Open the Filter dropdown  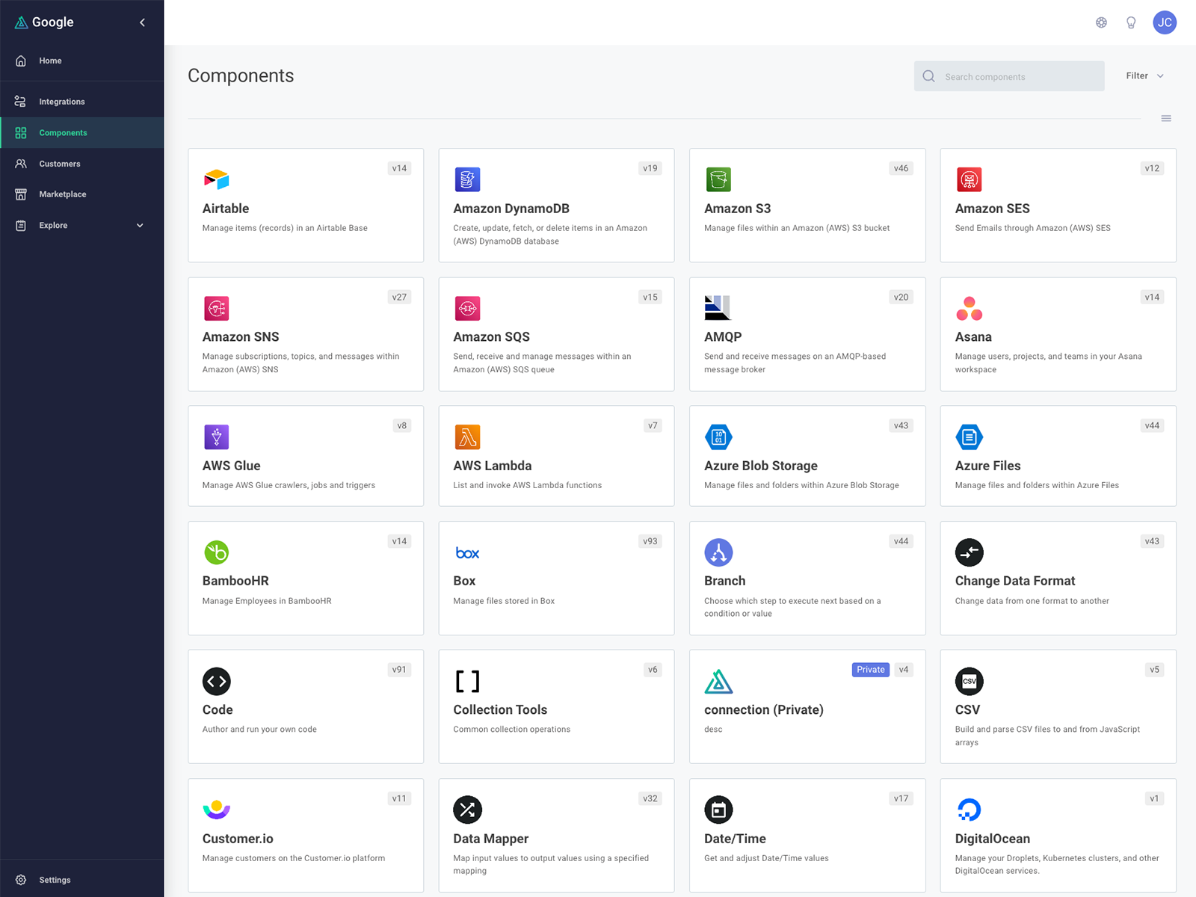(1144, 75)
